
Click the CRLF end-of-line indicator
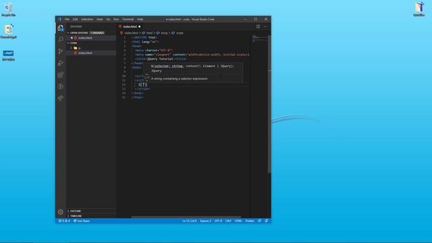point(228,221)
